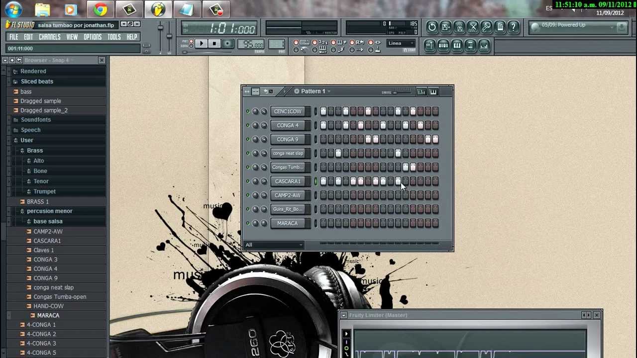Open the playlist view icon
Viewport: 637px width, 358px height.
click(x=429, y=46)
